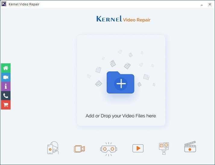Click the VR headset icon

pos(109,149)
